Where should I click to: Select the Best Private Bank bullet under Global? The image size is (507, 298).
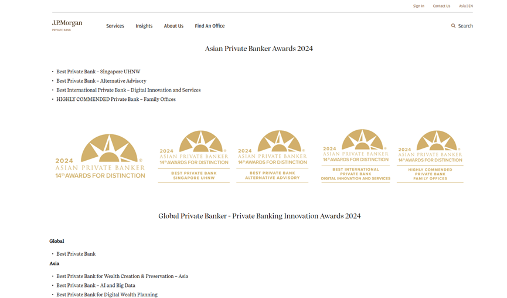[x=76, y=254]
